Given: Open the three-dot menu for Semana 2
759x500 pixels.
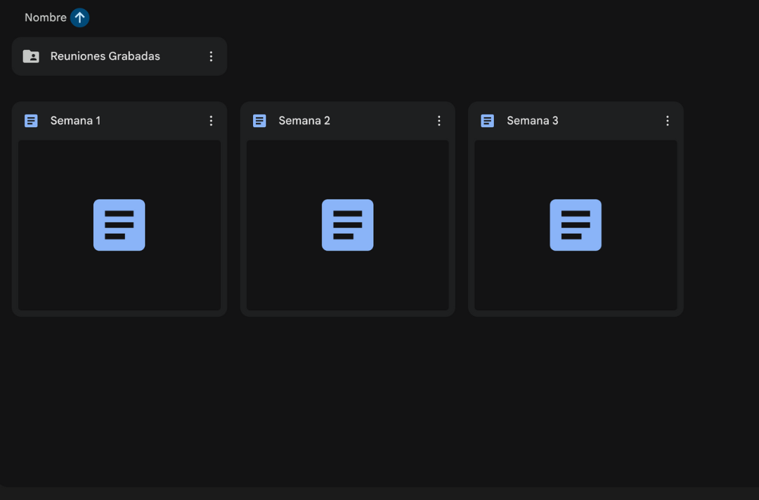Looking at the screenshot, I should click(x=439, y=121).
